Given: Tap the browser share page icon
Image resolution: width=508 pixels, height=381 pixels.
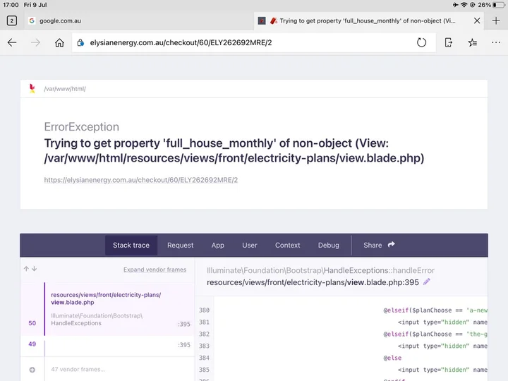Looking at the screenshot, I should (449, 42).
